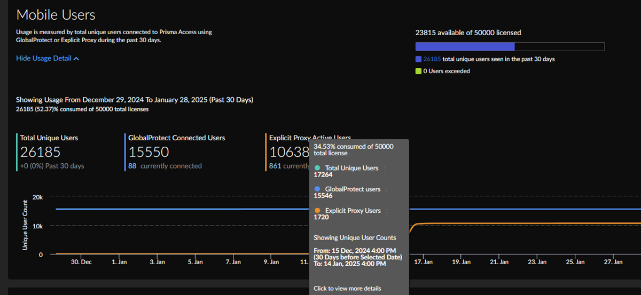641x295 pixels.
Task: Click the 23. Jan label on chart axis
Action: tap(537, 262)
